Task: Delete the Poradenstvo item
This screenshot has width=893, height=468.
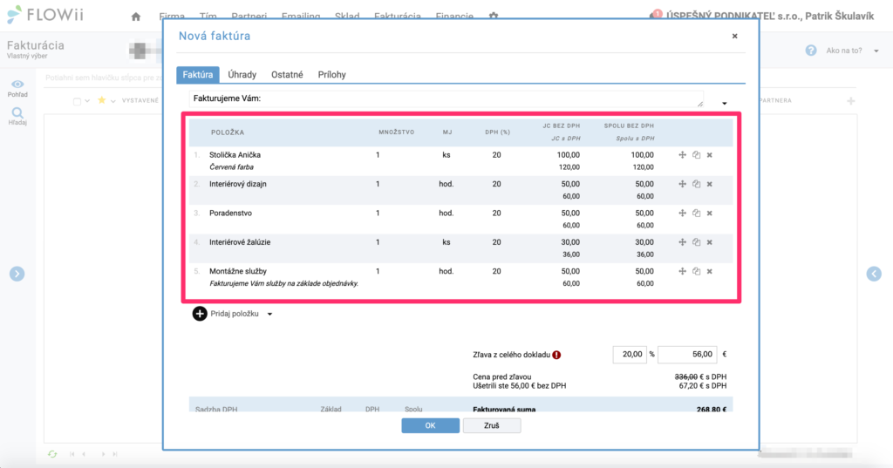Action: tap(710, 213)
